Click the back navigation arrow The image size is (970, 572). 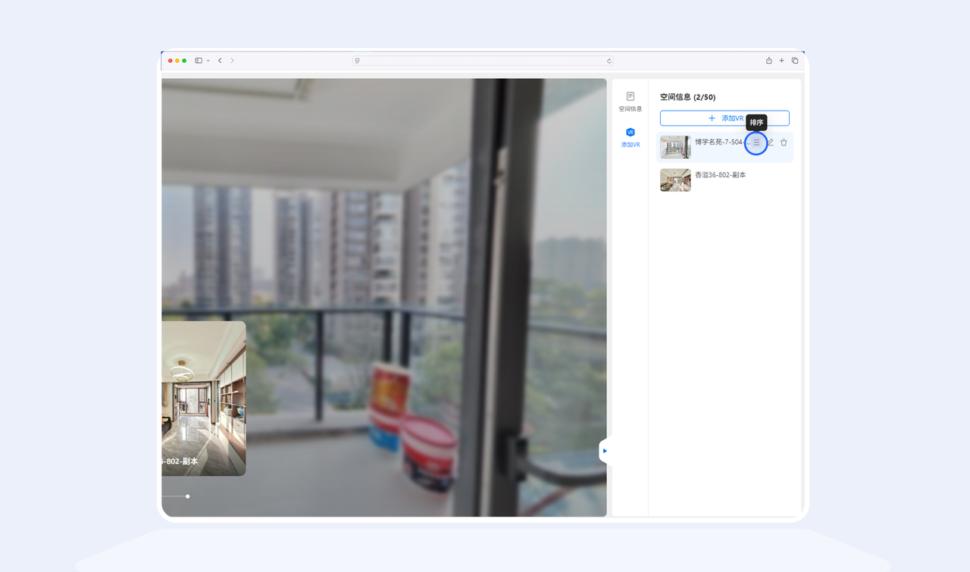point(220,60)
